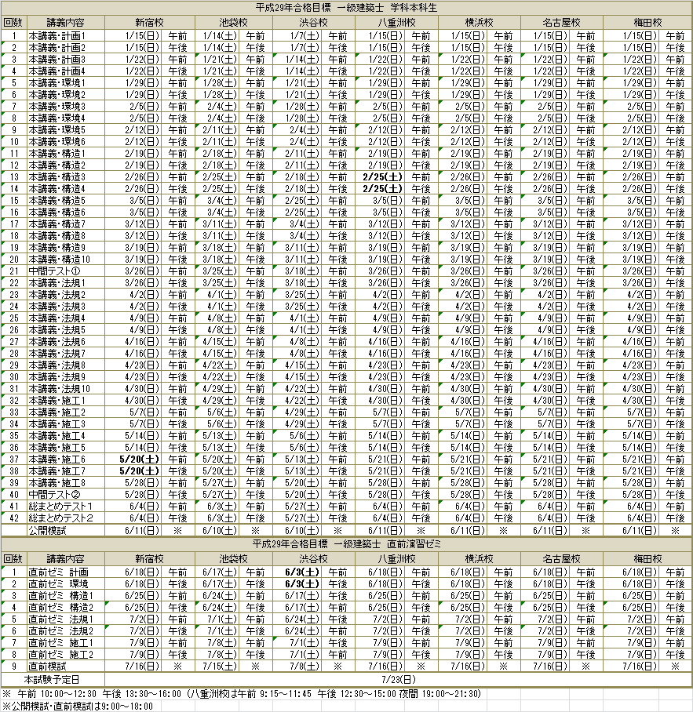693x712 pixels.
Task: Click bold 2/25(土) in 本講義・構造3 row
Action: pyautogui.click(x=382, y=177)
